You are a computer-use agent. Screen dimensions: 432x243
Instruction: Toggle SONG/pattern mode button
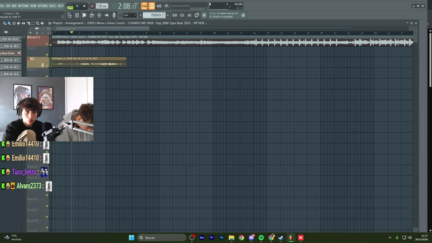pyautogui.click(x=70, y=6)
